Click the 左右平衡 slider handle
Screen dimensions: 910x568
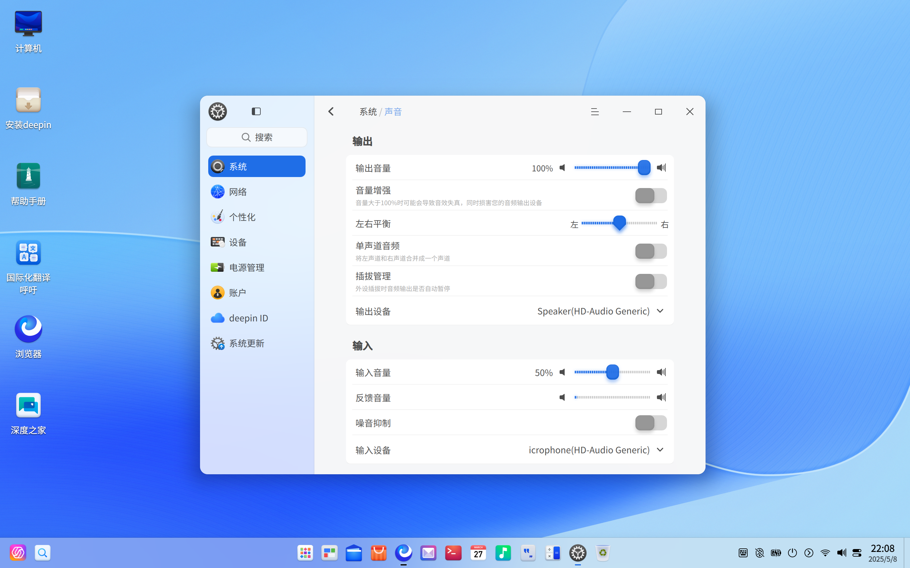point(619,223)
